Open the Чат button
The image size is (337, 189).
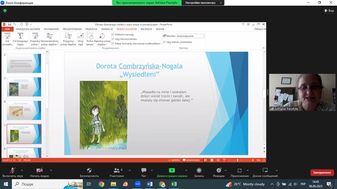144,173
